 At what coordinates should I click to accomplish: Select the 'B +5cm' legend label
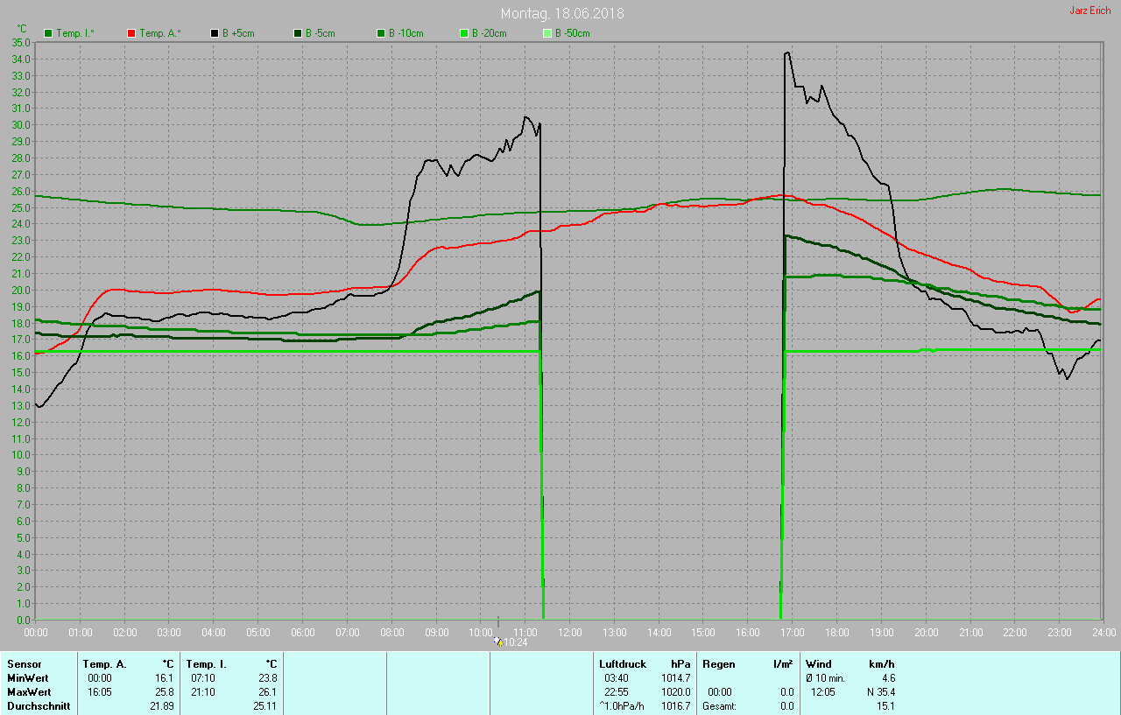[x=238, y=33]
